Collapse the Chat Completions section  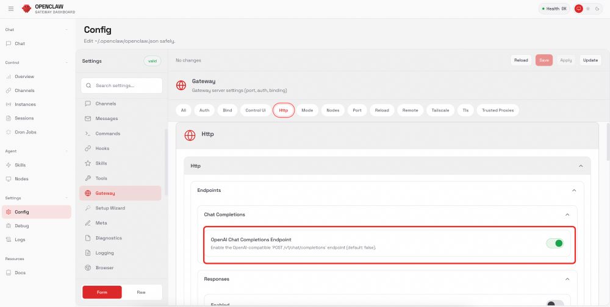(567, 215)
